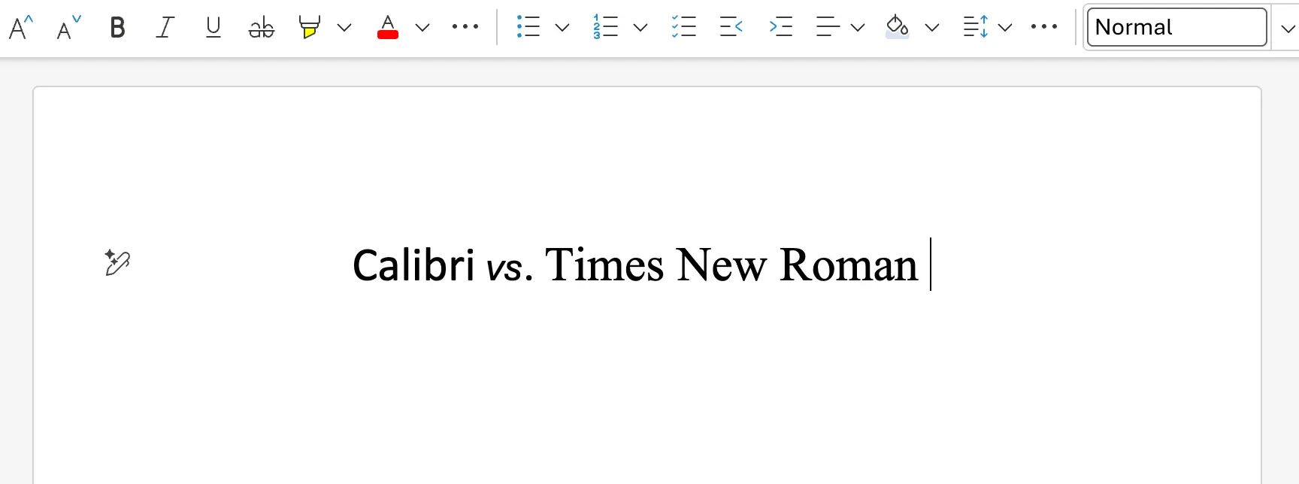Open alignment options dropdown

[x=858, y=28]
